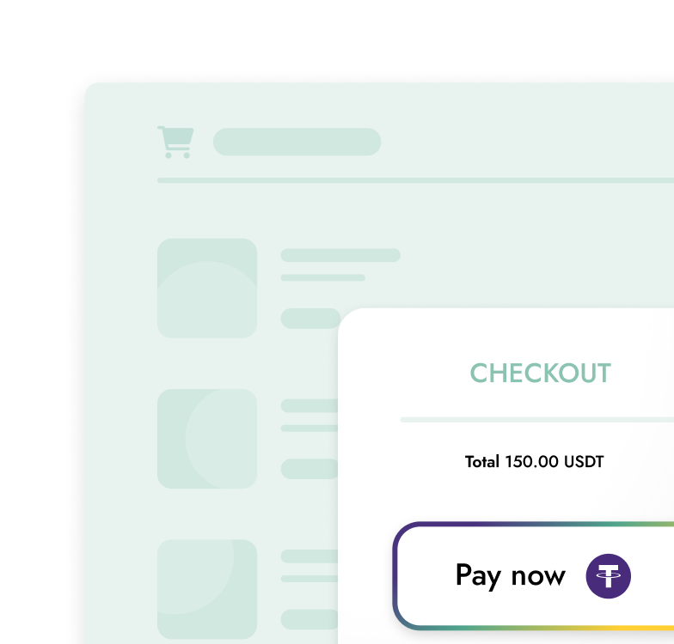Select the CHECKOUT heading
674x644 pixels.
(540, 373)
